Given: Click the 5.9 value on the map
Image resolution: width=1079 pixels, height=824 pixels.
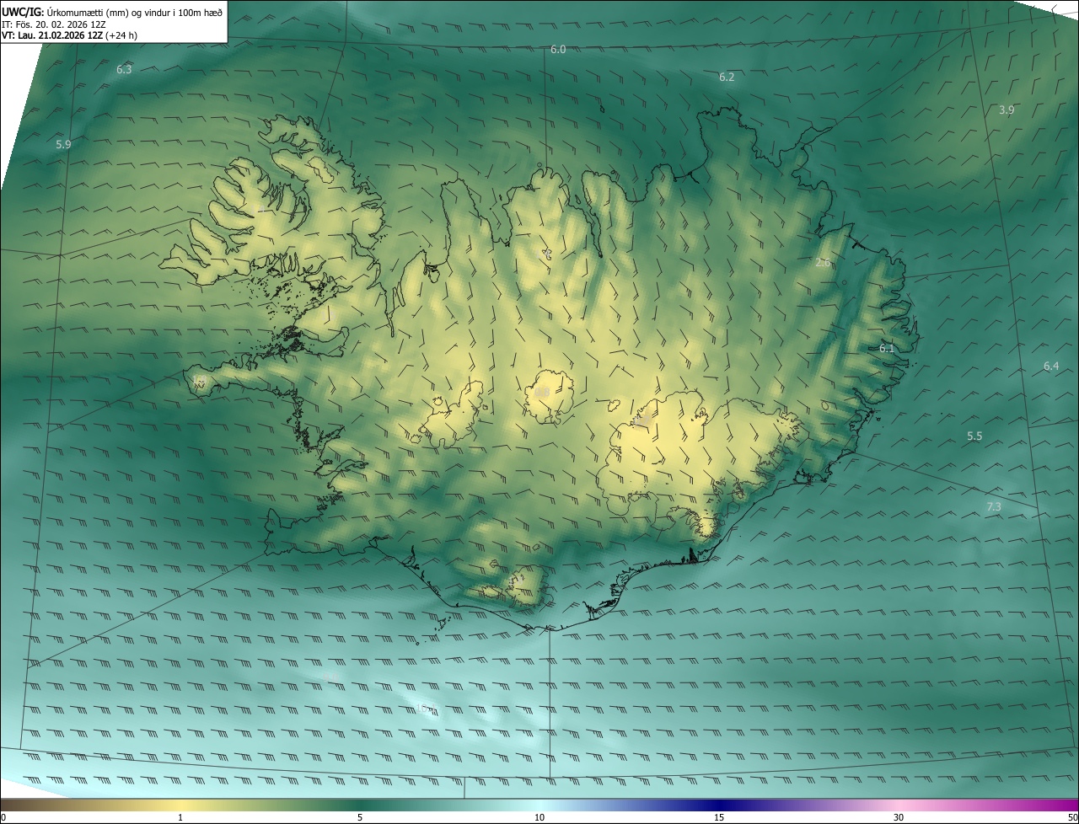Looking at the screenshot, I should click(x=63, y=144).
